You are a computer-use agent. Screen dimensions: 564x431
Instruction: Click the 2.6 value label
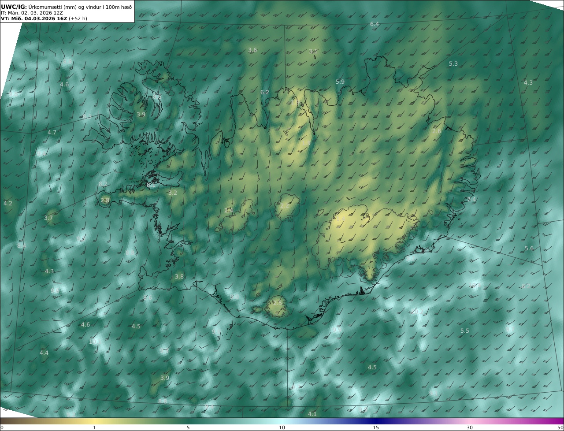point(437,131)
